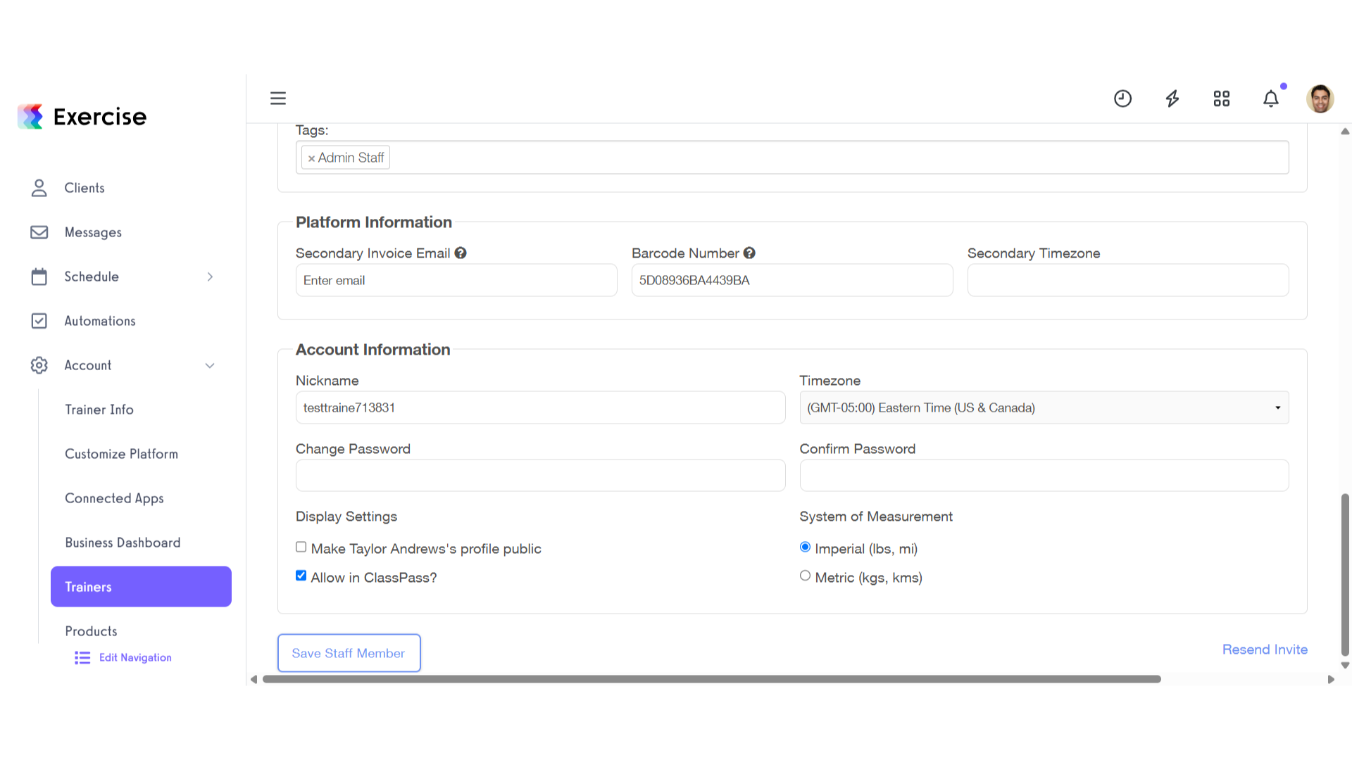
Task: Click the Resend Invite link
Action: pyautogui.click(x=1265, y=650)
